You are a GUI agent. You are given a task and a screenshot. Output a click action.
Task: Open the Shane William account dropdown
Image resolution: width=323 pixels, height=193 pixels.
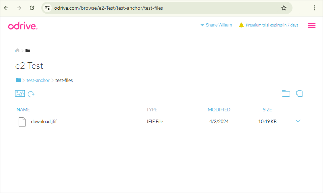tap(216, 25)
